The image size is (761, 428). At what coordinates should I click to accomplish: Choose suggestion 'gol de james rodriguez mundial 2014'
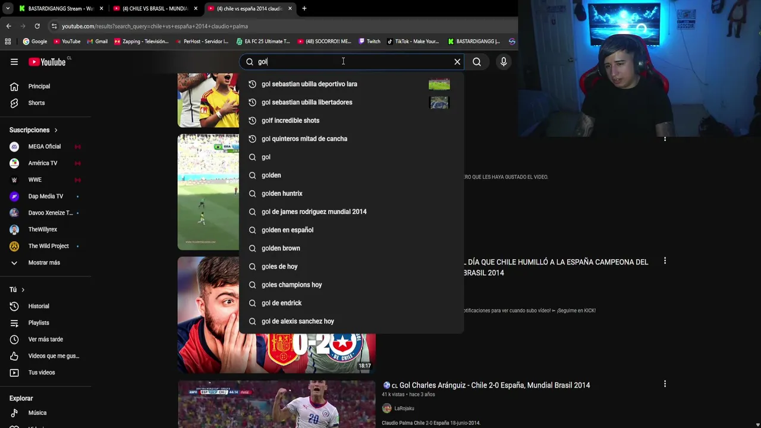(x=351, y=212)
